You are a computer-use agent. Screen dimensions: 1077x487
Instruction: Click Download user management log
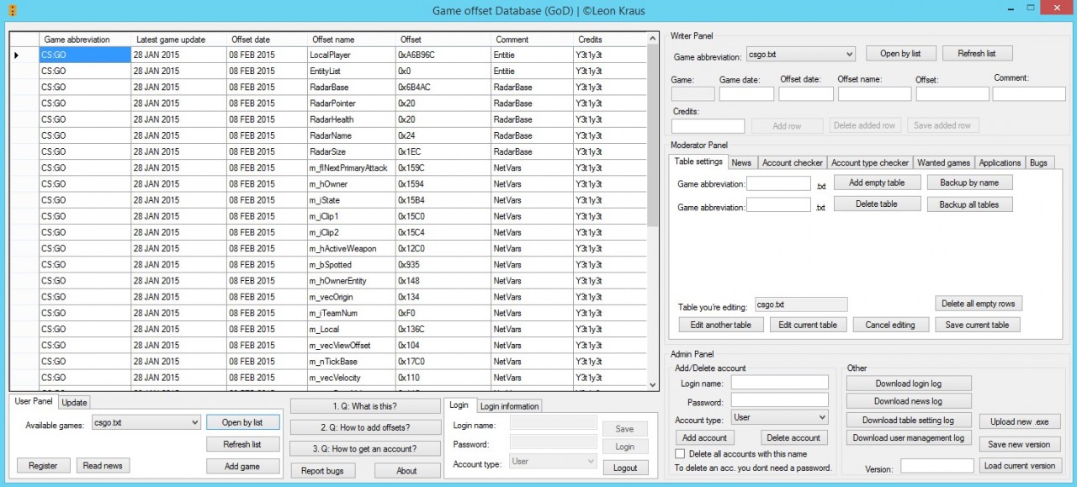coord(909,437)
